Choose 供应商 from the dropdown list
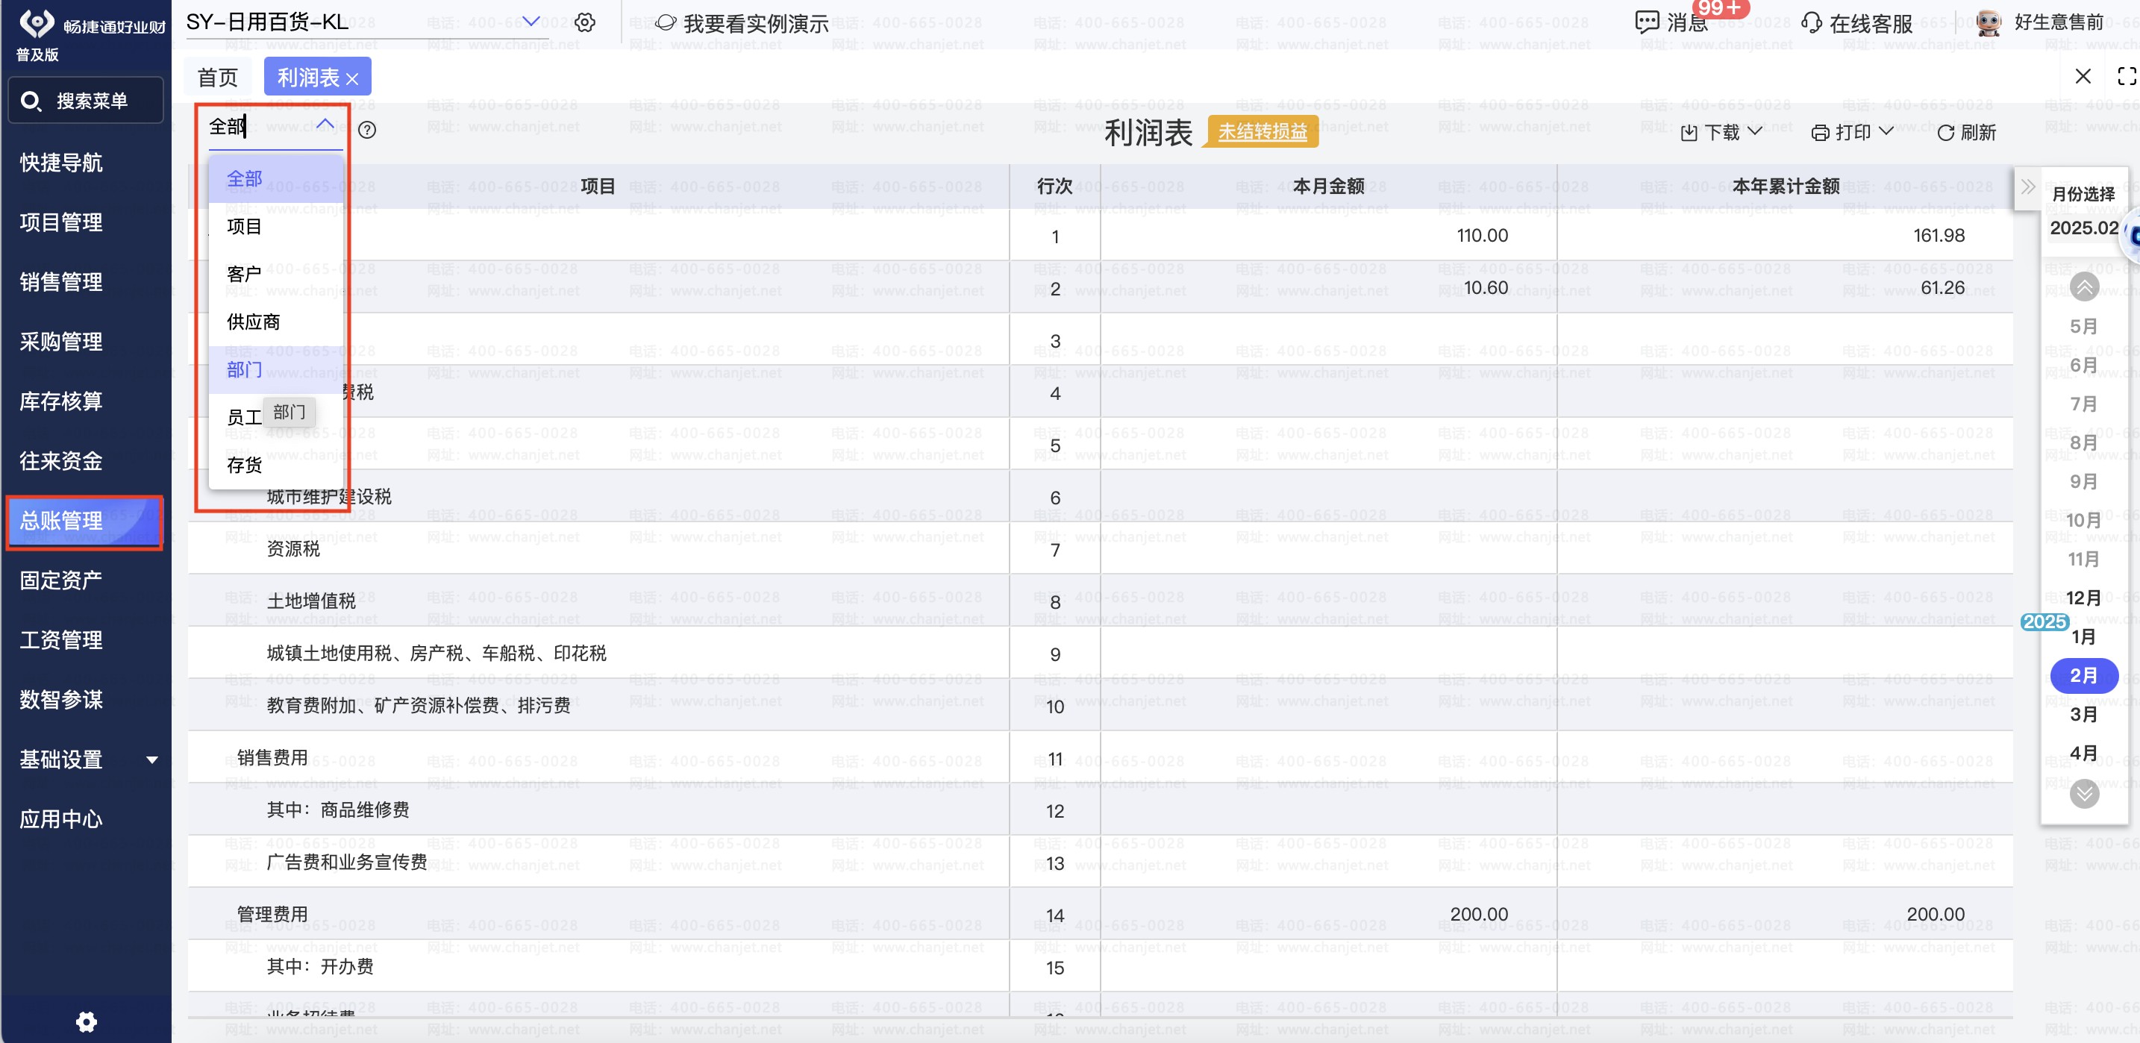The height and width of the screenshot is (1043, 2140). coord(254,322)
